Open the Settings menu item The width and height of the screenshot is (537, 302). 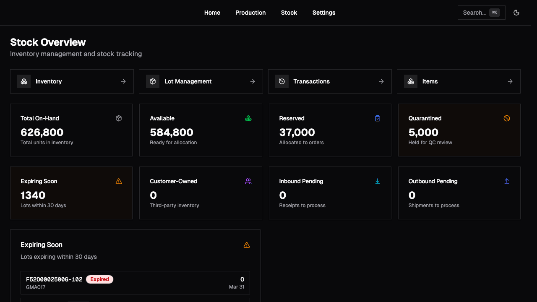coord(323,13)
